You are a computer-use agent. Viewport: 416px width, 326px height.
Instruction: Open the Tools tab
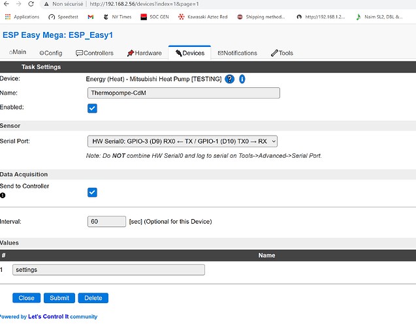[282, 53]
